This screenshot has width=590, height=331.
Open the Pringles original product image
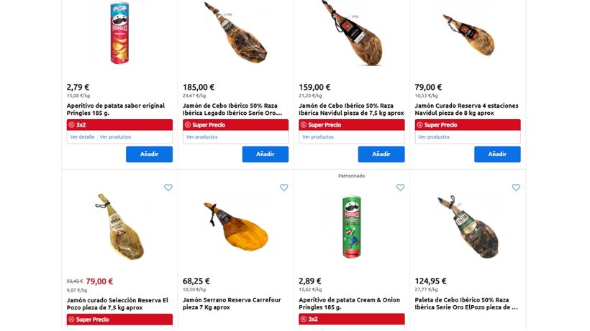coord(119,34)
